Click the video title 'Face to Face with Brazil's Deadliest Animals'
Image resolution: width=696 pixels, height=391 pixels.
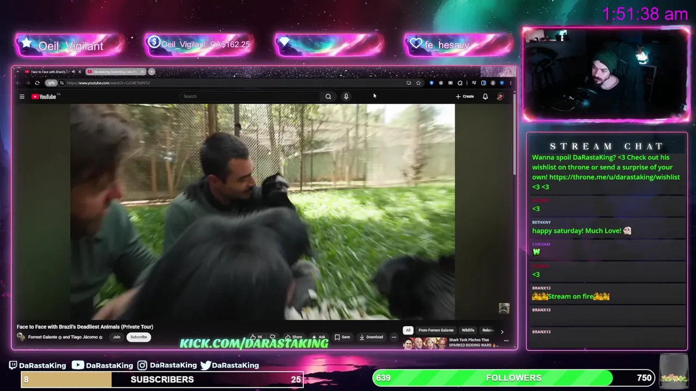point(85,327)
